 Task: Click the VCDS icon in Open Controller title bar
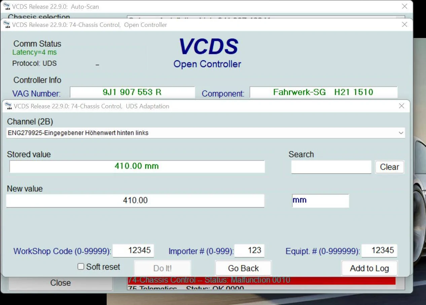coord(7,25)
